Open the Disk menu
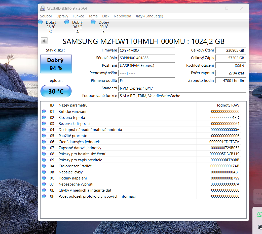262x234 pixels. coord(106,16)
